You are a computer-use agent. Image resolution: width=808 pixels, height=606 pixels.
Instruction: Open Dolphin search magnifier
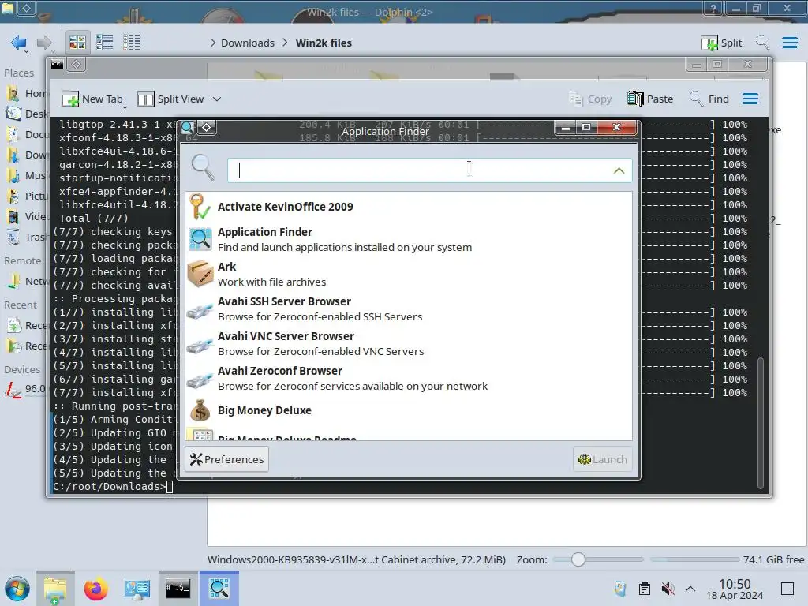pos(762,43)
